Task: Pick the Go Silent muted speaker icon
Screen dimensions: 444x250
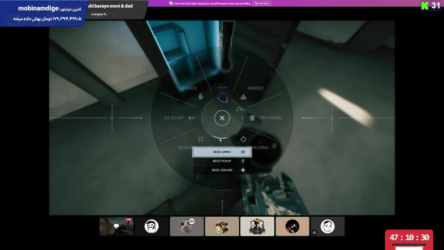Action: [x=192, y=118]
